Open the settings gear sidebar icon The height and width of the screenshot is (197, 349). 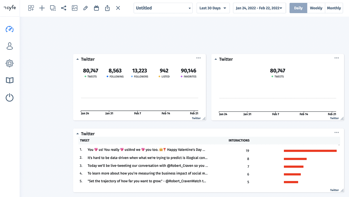click(x=10, y=63)
